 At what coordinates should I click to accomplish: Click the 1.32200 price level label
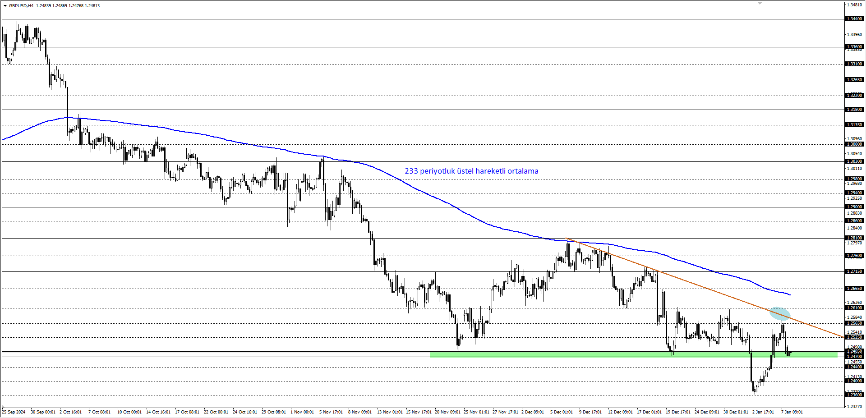[854, 96]
